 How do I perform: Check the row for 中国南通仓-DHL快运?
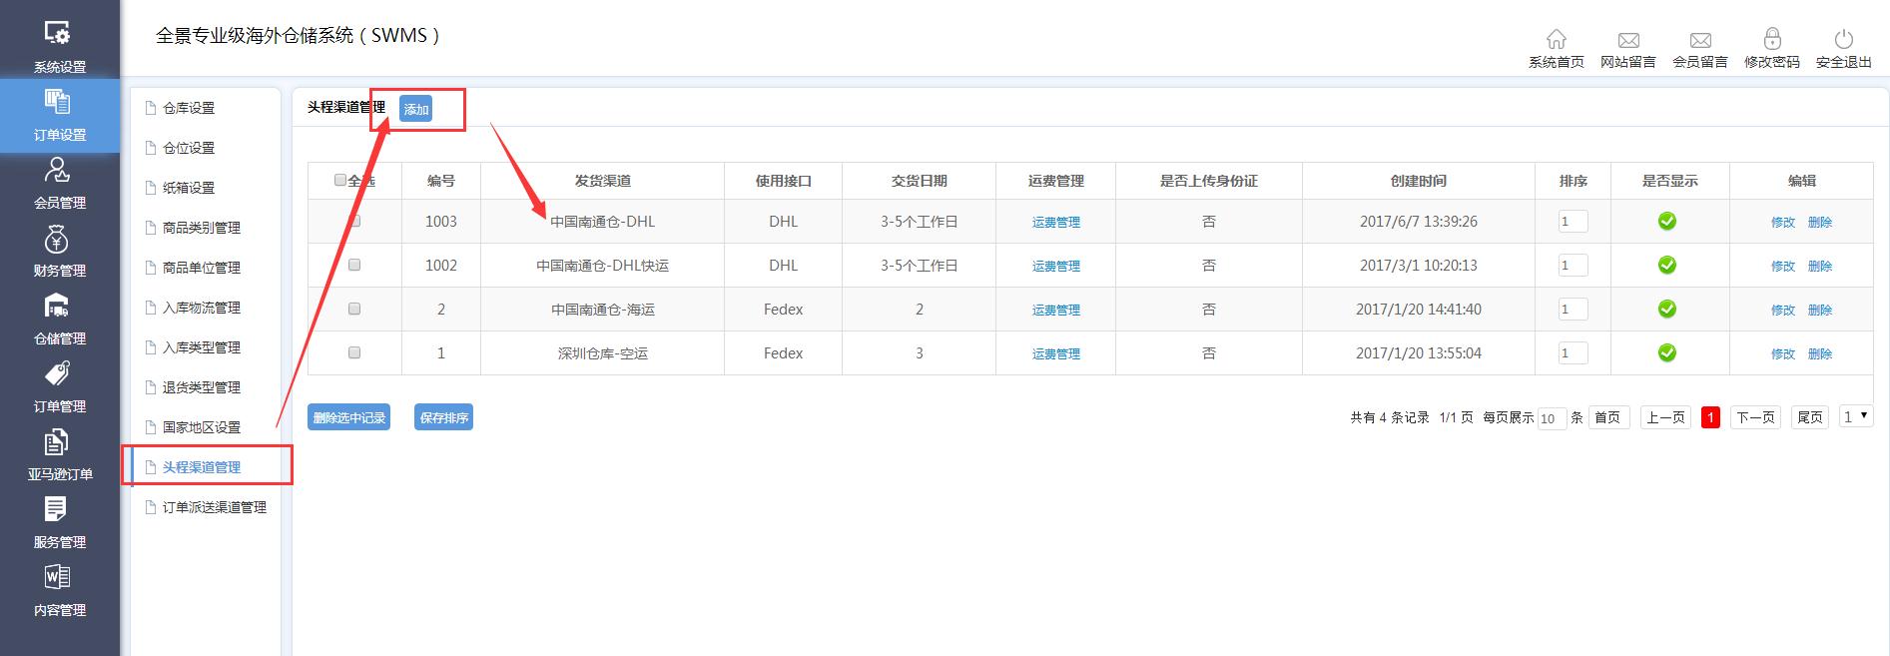click(354, 266)
